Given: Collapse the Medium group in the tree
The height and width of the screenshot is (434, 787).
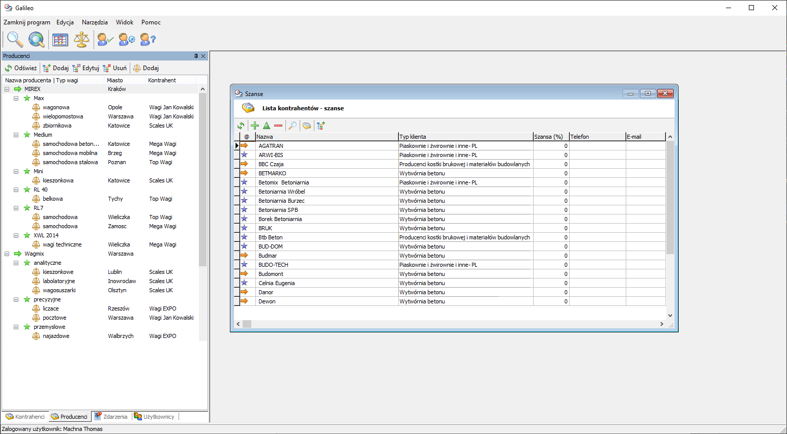Looking at the screenshot, I should point(16,135).
